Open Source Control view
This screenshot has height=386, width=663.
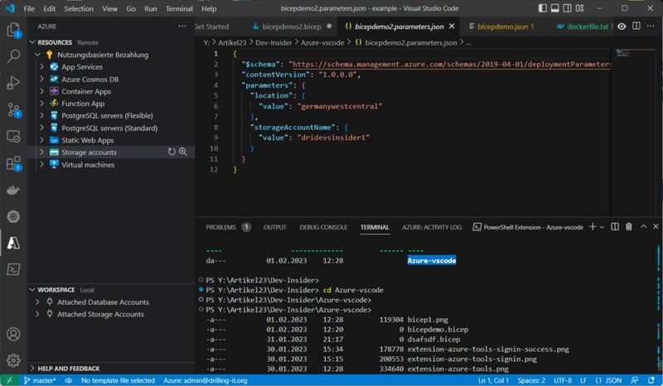pos(13,109)
